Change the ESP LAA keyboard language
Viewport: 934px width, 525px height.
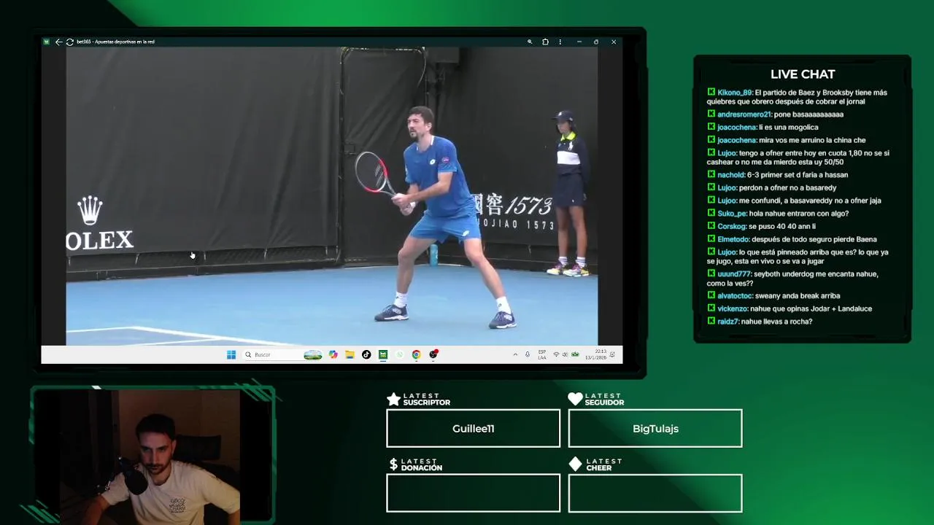542,354
